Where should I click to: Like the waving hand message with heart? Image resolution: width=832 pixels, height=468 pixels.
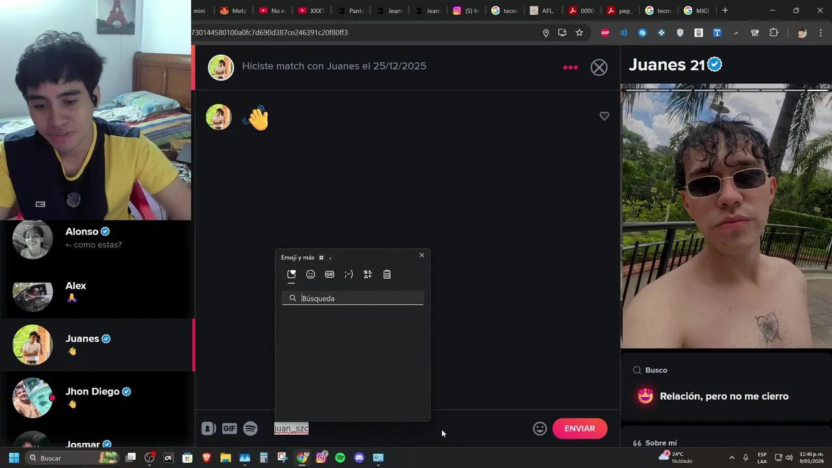(x=604, y=116)
